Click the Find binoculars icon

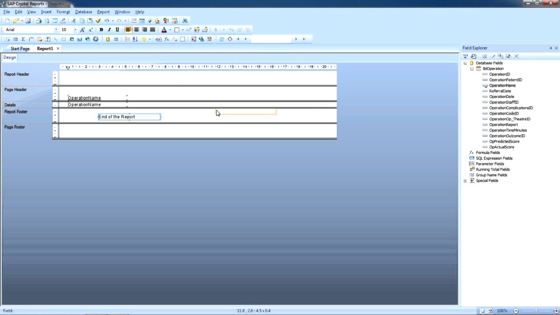185,21
